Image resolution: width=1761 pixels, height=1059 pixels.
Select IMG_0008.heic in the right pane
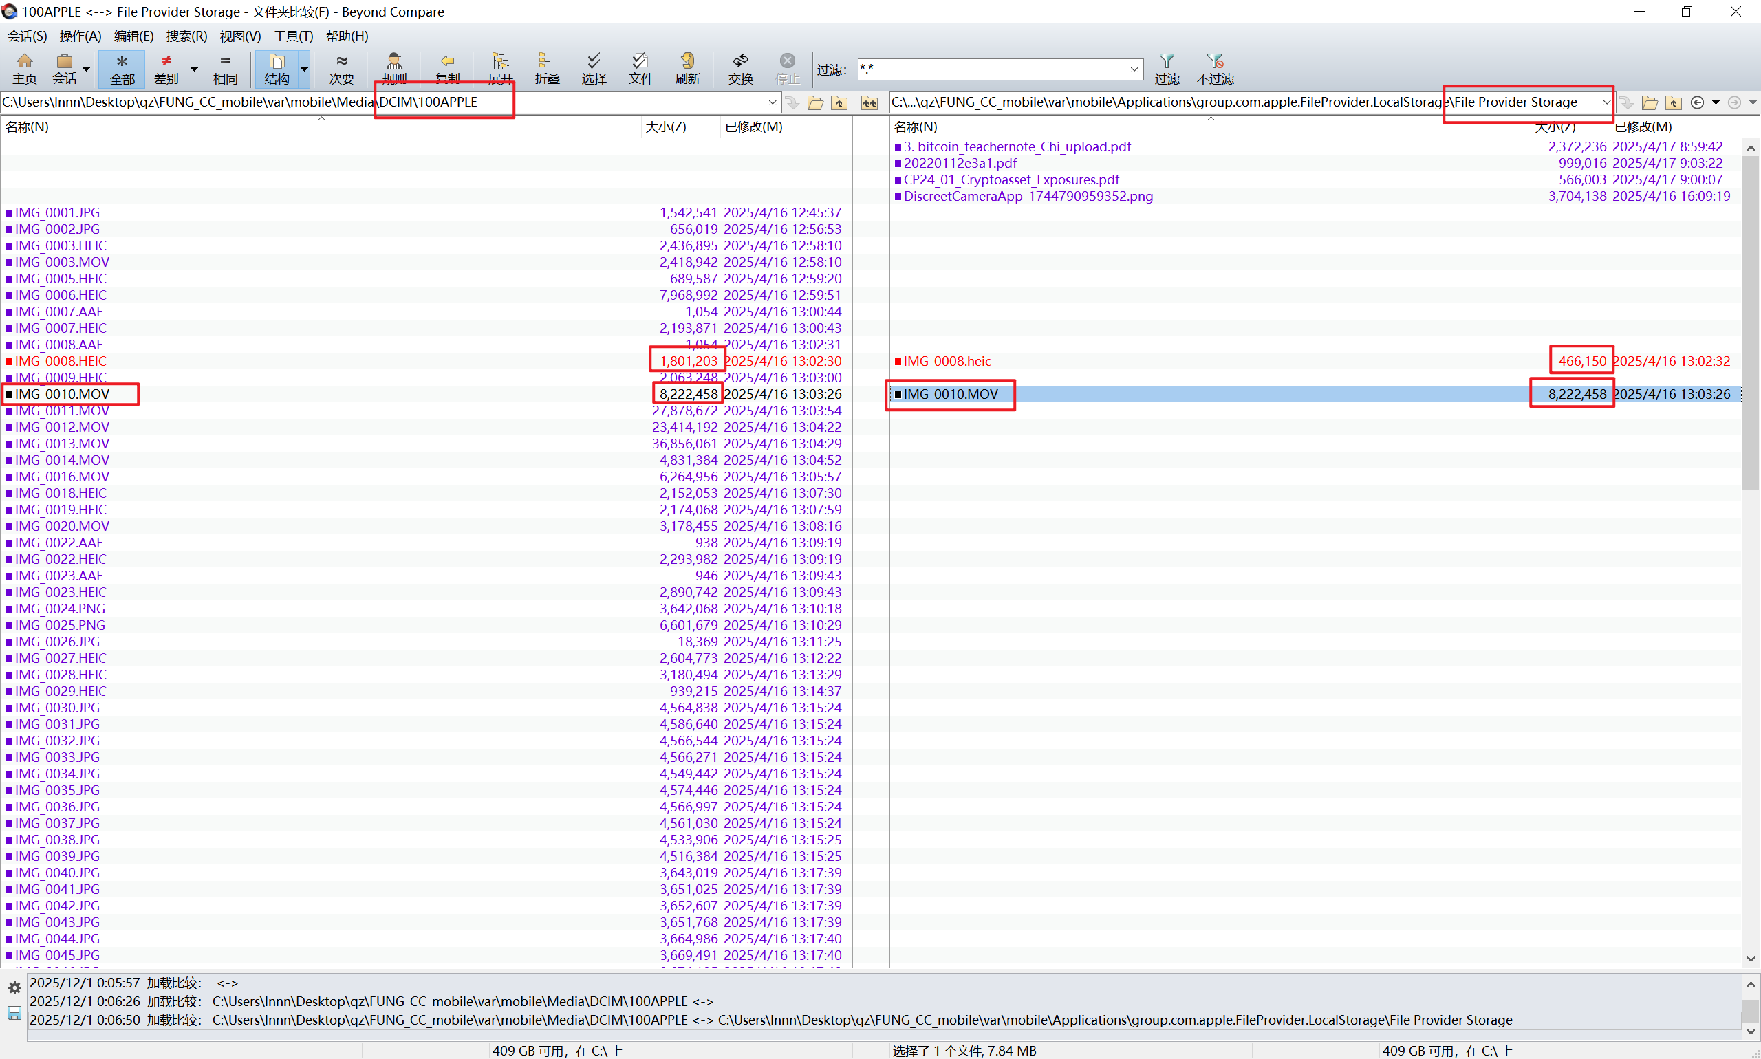[947, 361]
